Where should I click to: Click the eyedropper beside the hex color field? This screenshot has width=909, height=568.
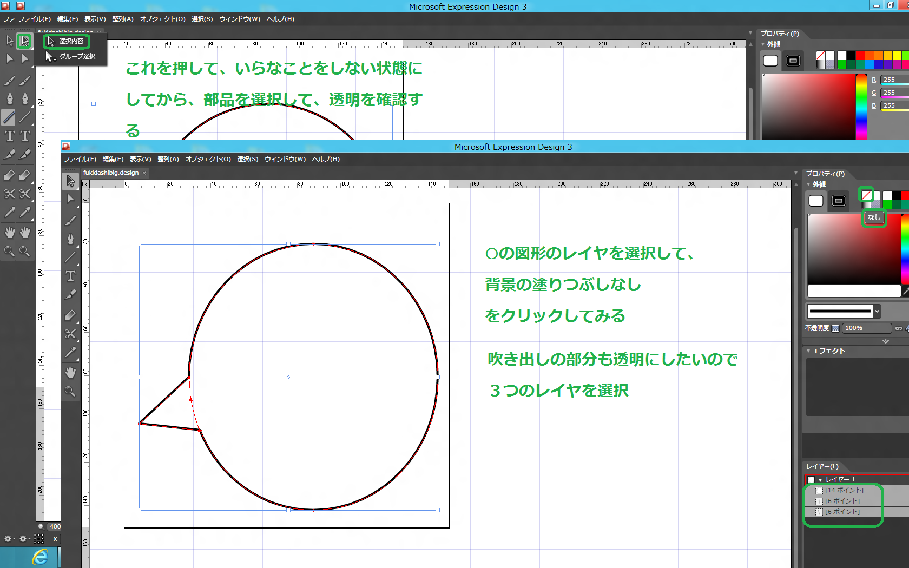coord(906,291)
